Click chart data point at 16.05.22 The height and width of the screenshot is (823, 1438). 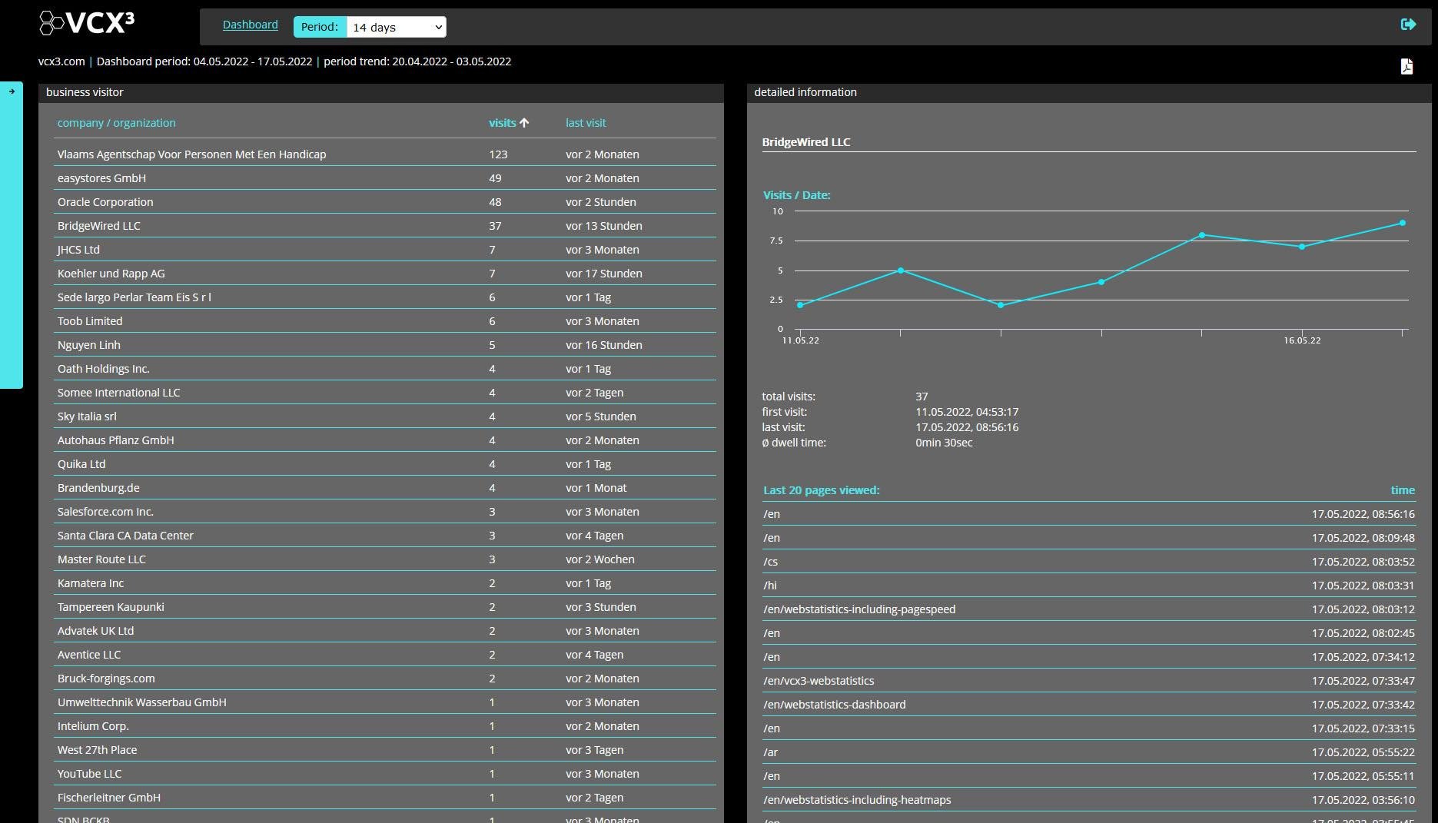coord(1302,247)
